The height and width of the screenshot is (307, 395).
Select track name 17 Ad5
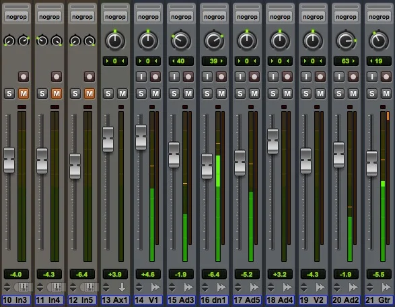(x=247, y=300)
